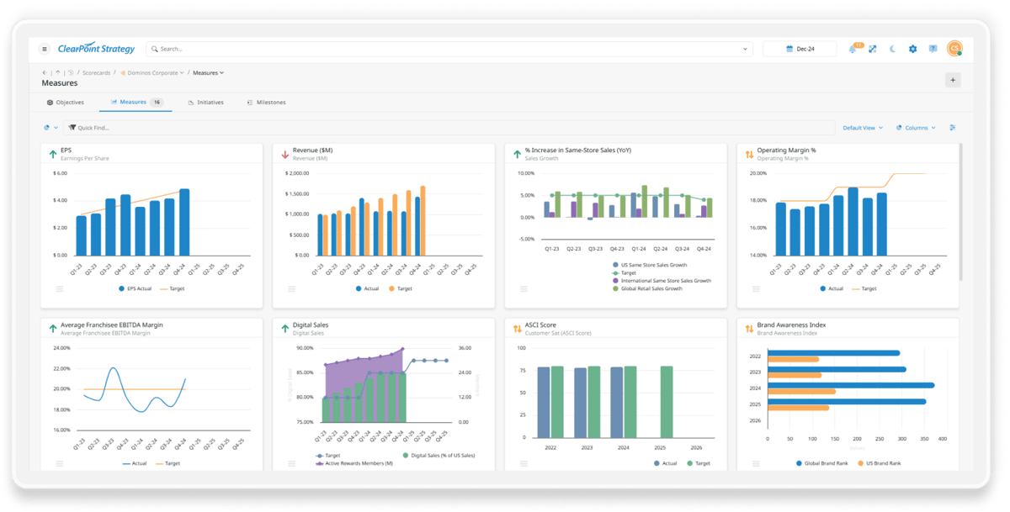Open Digital Sales chart options menu
Screen dimensions: 1010x512
291,464
